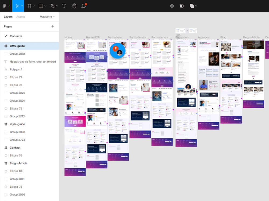Screen dimensions: 269x201
Task: Select the Home frame on the canvas
Action: (68, 37)
